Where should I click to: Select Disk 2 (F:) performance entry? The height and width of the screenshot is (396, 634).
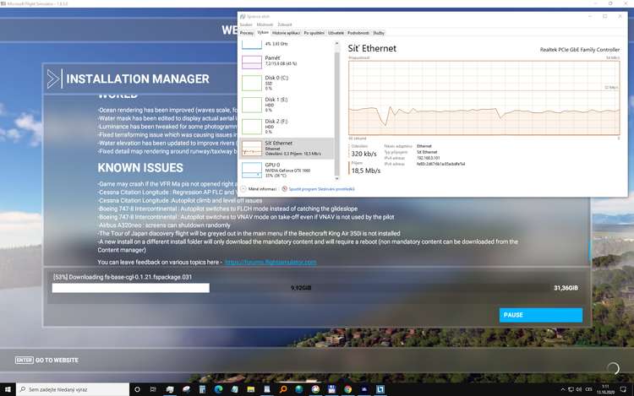[287, 127]
